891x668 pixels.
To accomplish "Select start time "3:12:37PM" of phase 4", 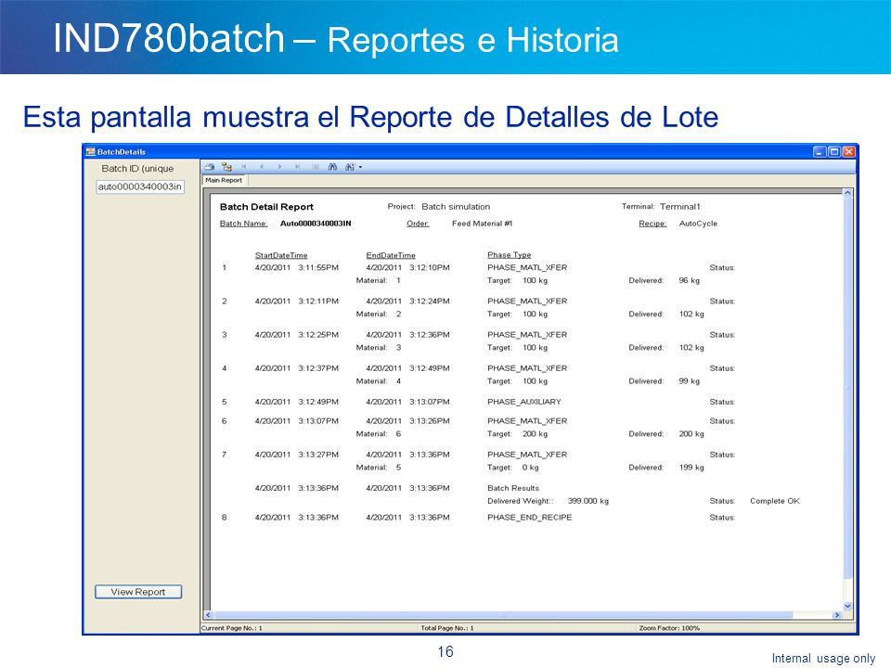I will [x=318, y=368].
